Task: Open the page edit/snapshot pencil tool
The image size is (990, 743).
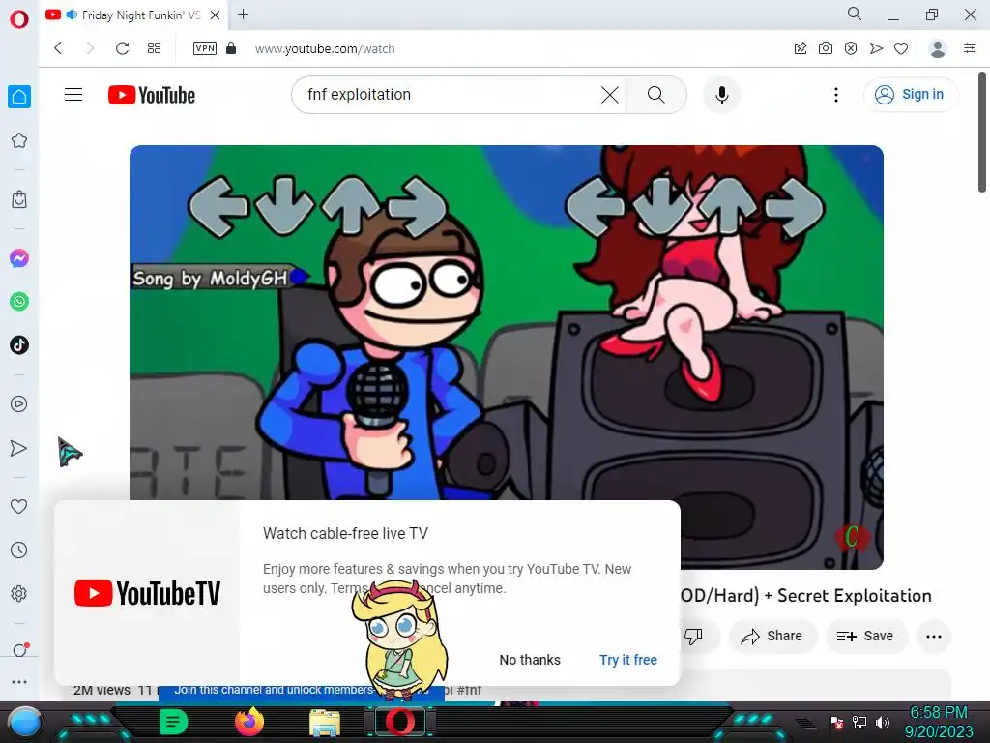Action: [800, 48]
